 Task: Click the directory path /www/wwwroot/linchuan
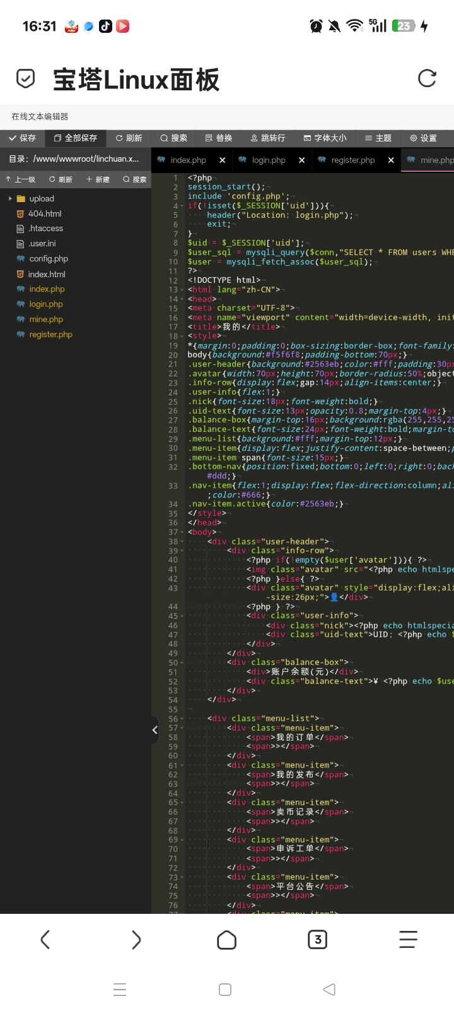[86, 159]
